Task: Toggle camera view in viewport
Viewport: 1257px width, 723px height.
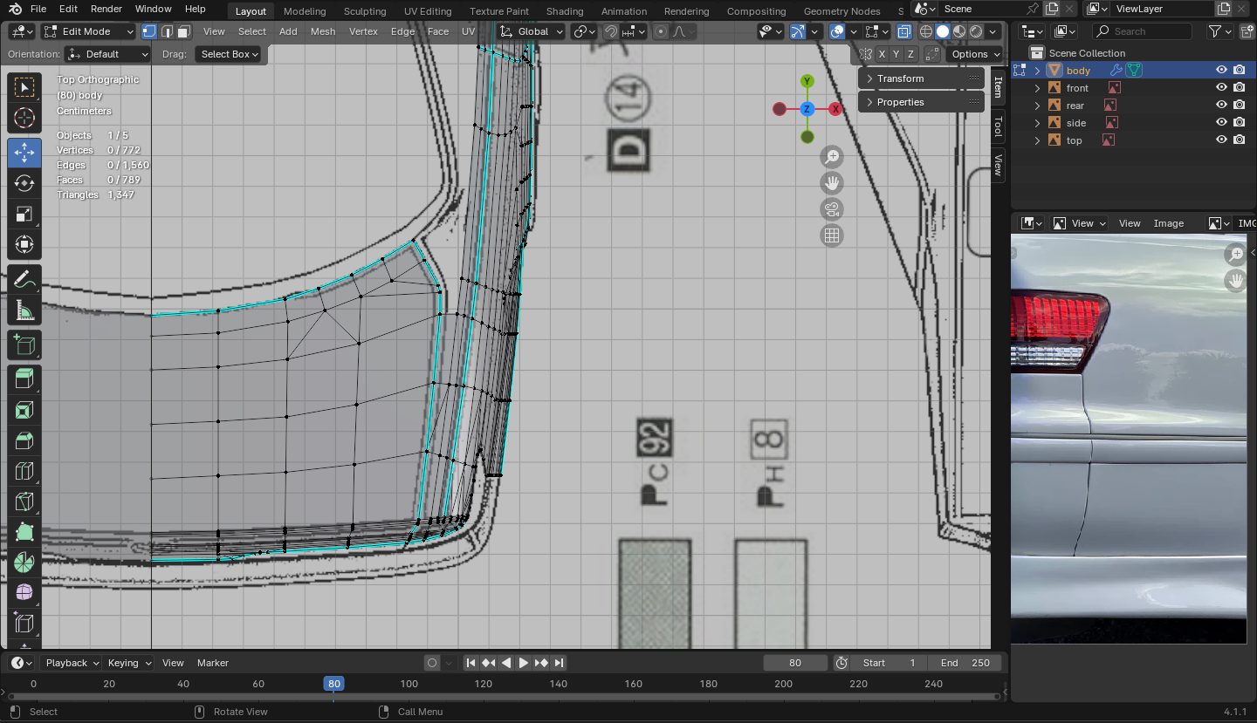Action: (x=832, y=209)
